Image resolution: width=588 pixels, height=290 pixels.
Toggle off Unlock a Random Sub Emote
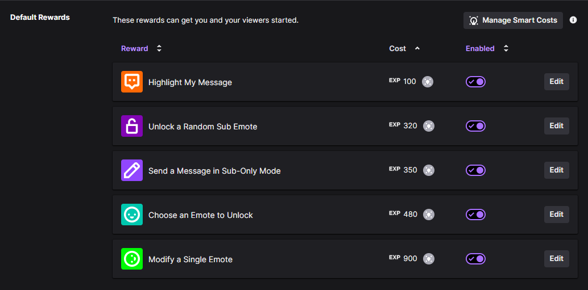(x=475, y=126)
